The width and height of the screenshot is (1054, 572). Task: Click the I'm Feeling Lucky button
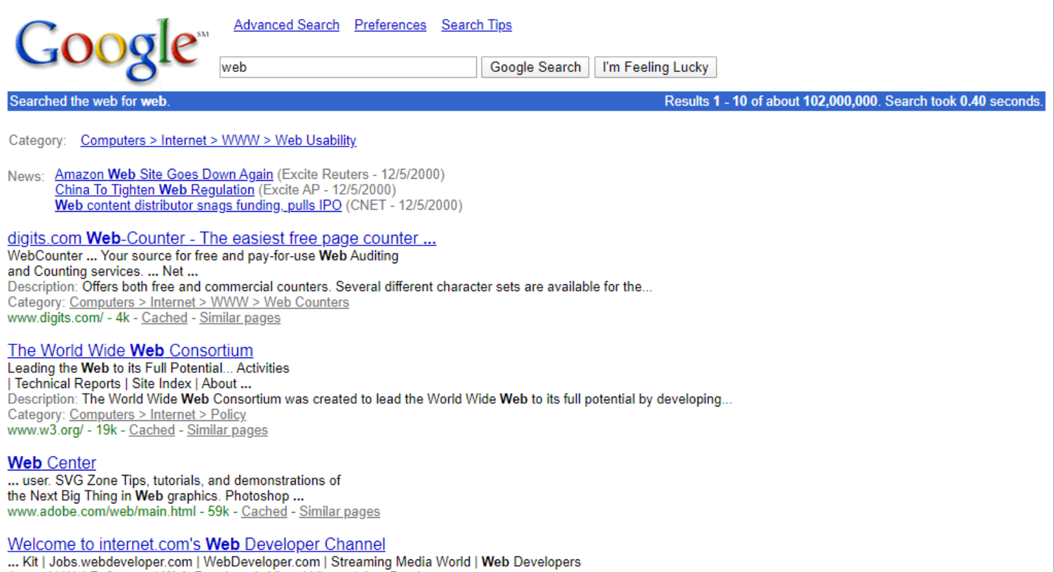(655, 67)
